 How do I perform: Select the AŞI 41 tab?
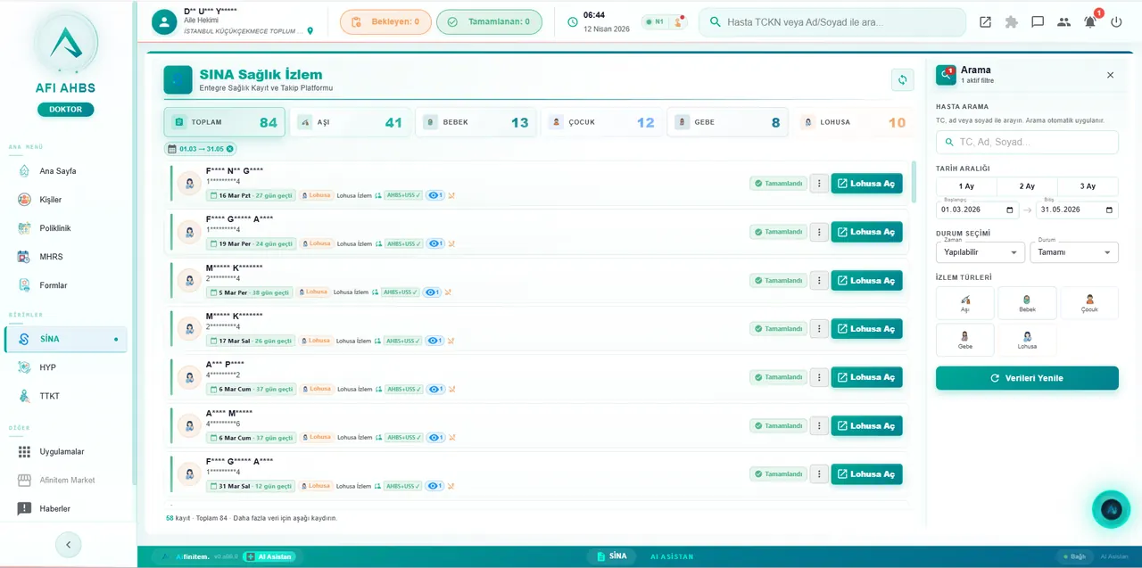[x=351, y=122]
